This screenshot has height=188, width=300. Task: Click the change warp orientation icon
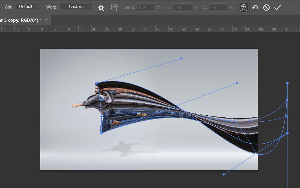click(114, 8)
